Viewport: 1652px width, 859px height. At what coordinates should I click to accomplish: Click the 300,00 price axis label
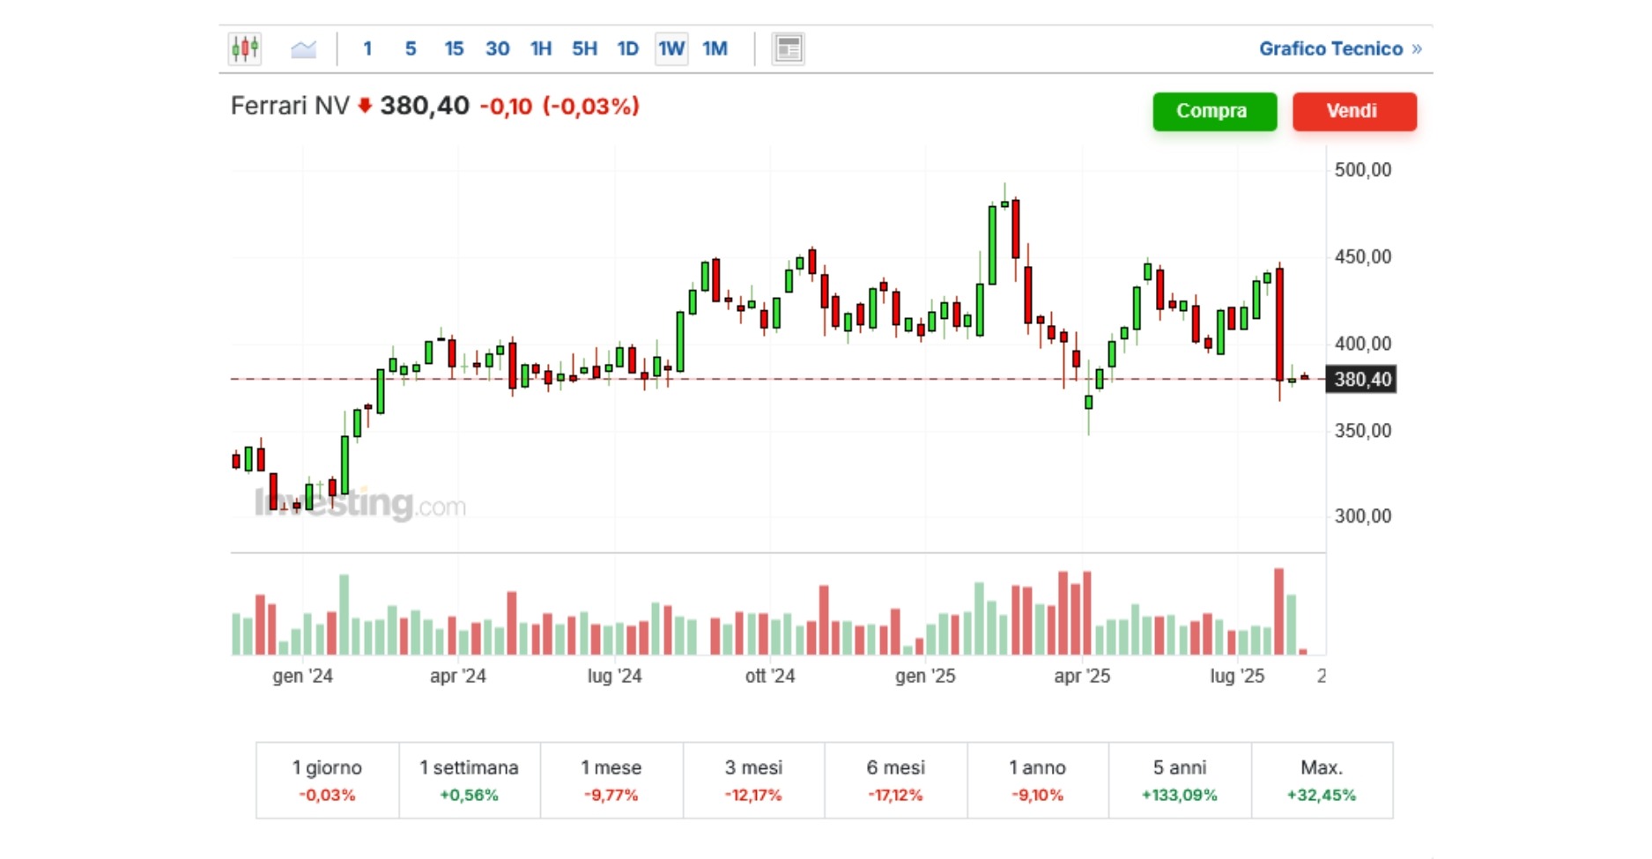[1363, 516]
